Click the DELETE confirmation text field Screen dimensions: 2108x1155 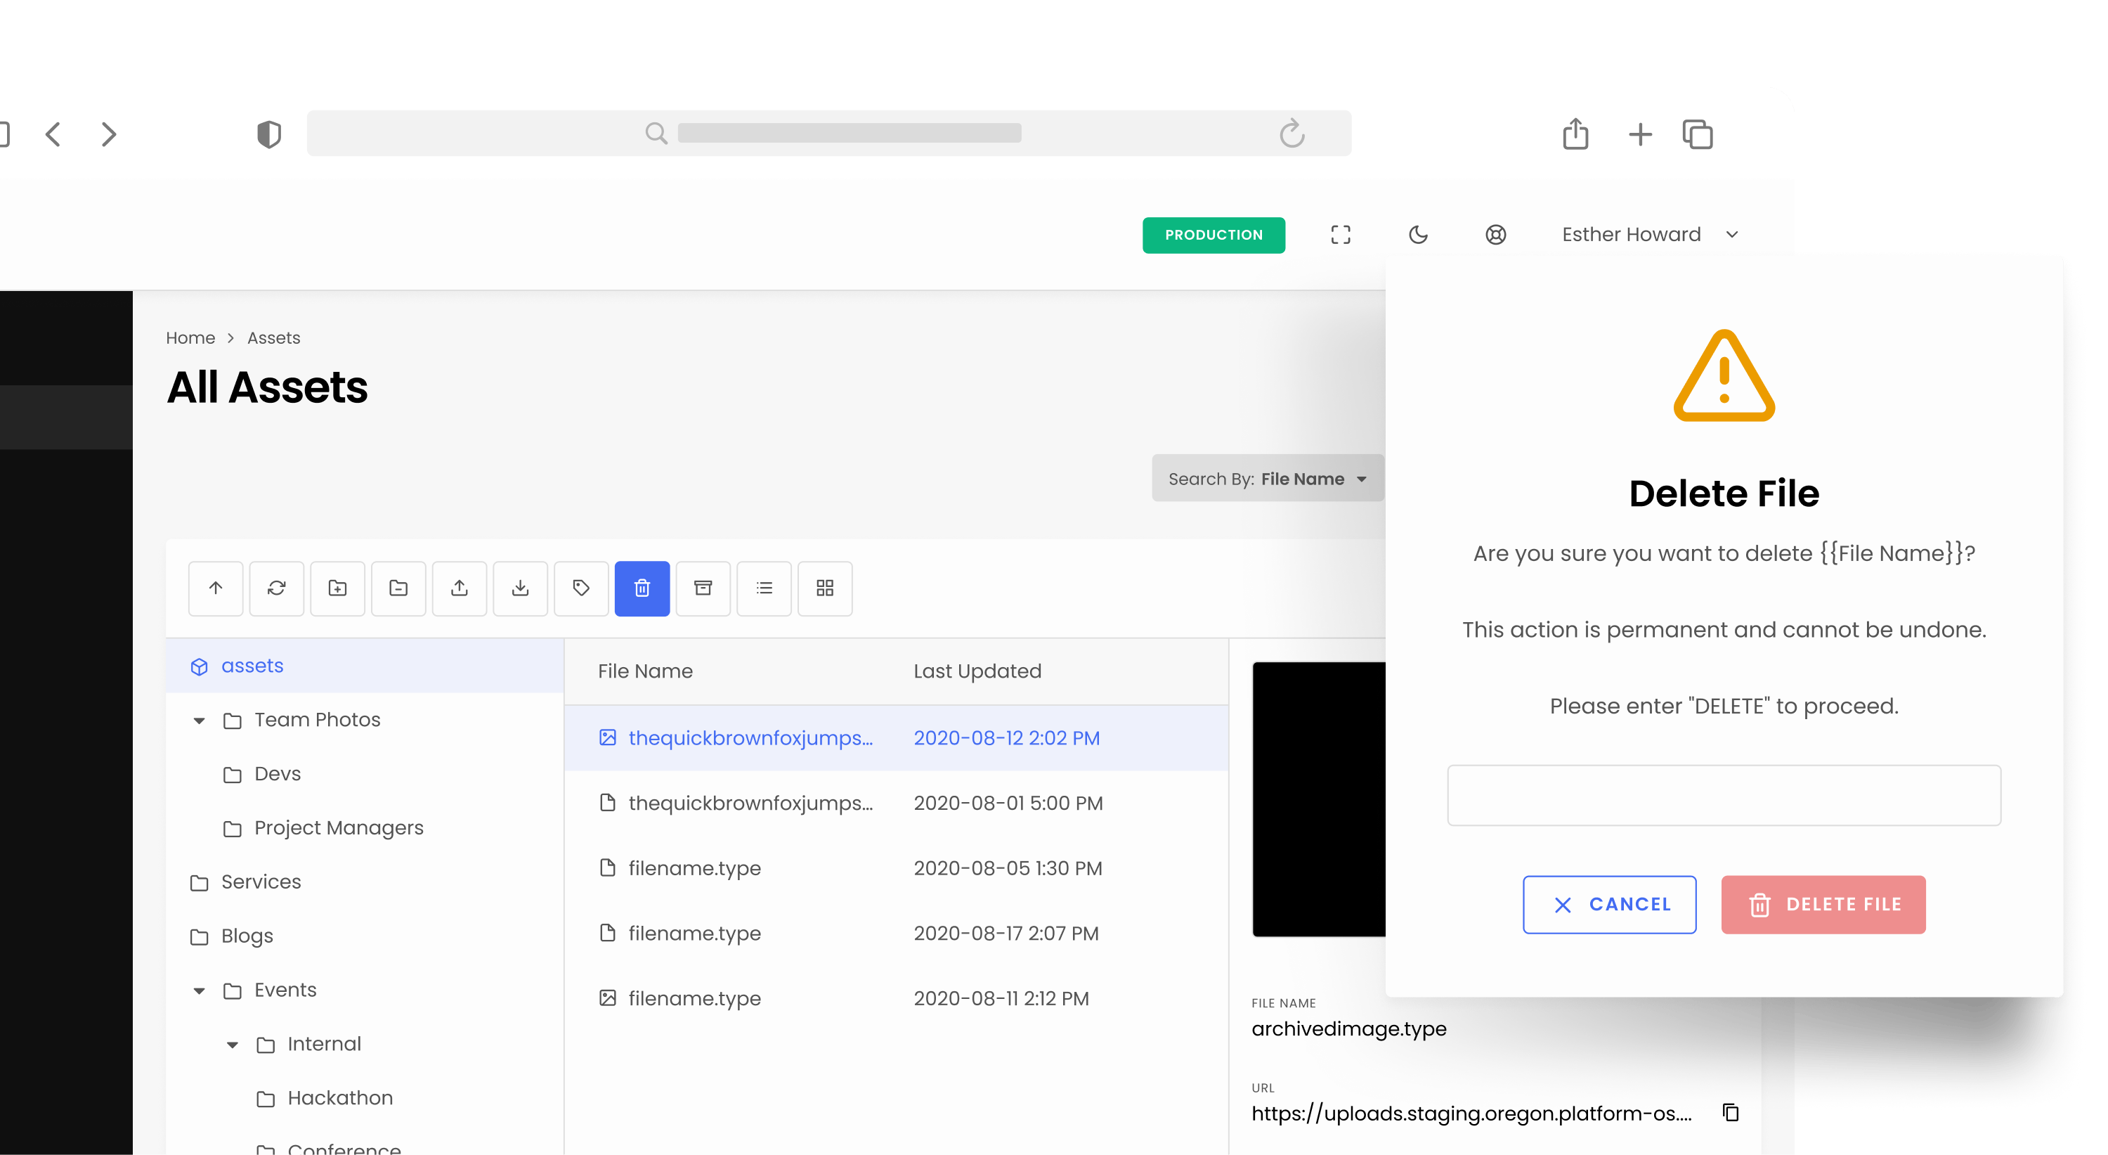pos(1724,795)
